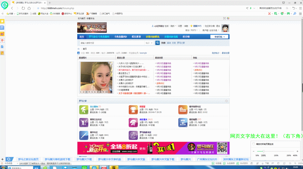This screenshot has width=303, height=169.
Task: Click the 罗马之家 site logo
Action: (x=92, y=27)
